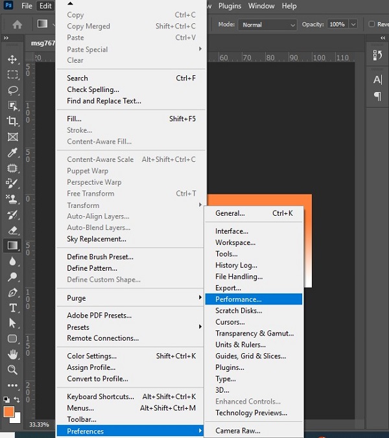389x438 pixels.
Task: Expand the Paste Special submenu
Action: (x=200, y=49)
